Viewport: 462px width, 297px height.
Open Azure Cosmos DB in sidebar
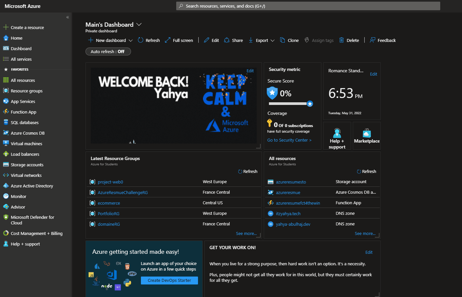pos(27,133)
